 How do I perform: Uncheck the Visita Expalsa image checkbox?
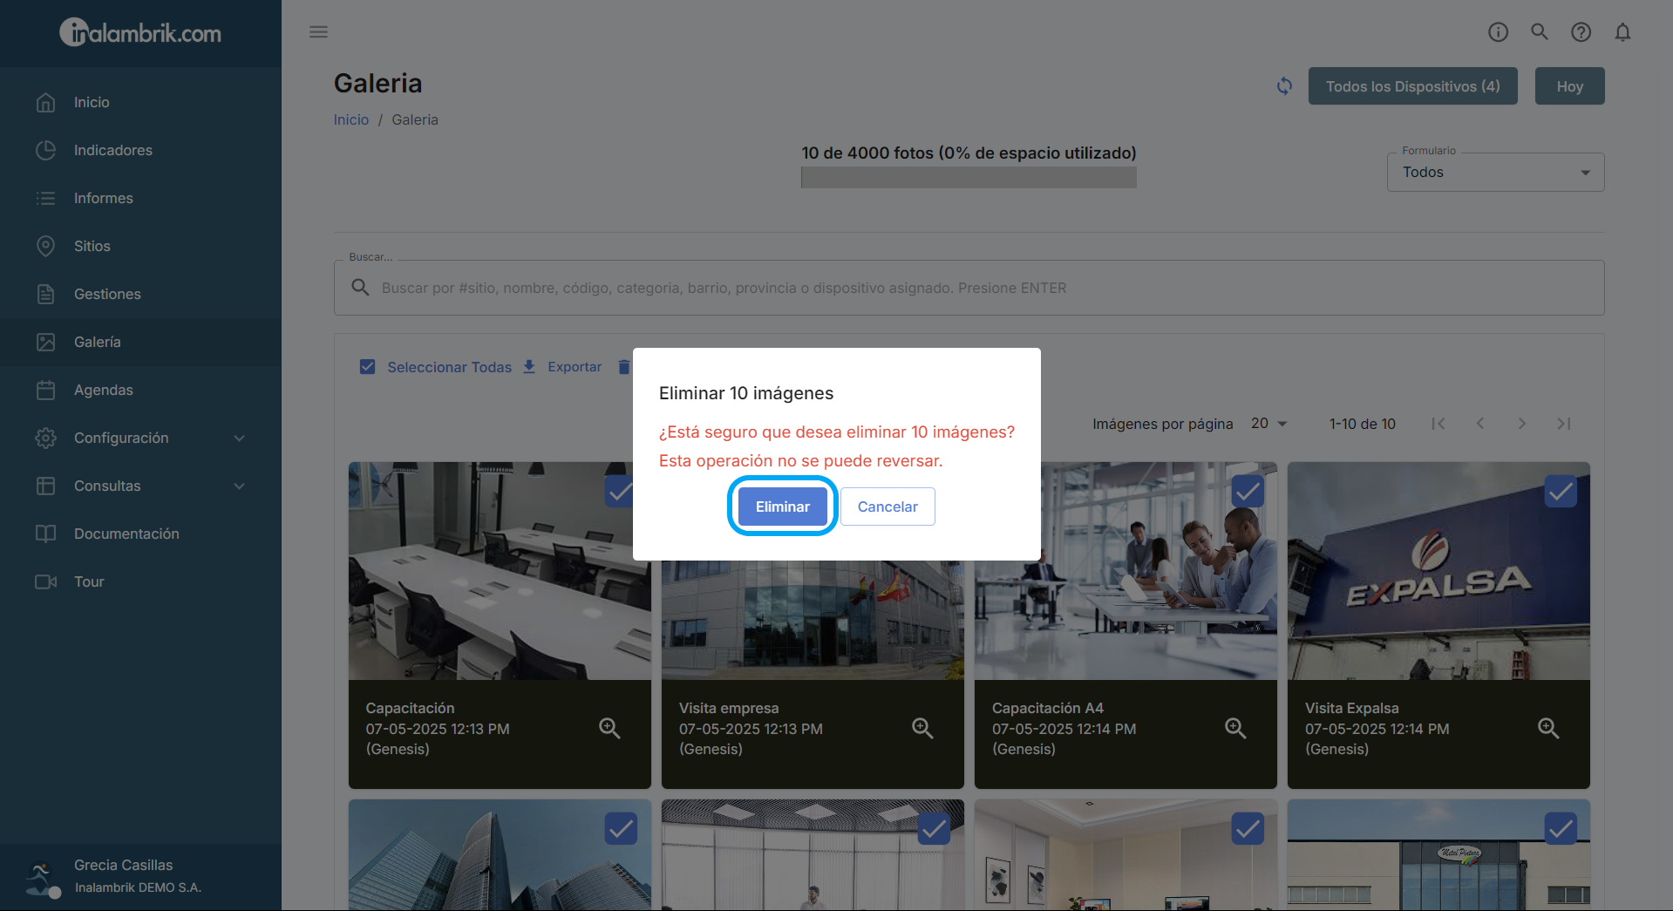1561,492
